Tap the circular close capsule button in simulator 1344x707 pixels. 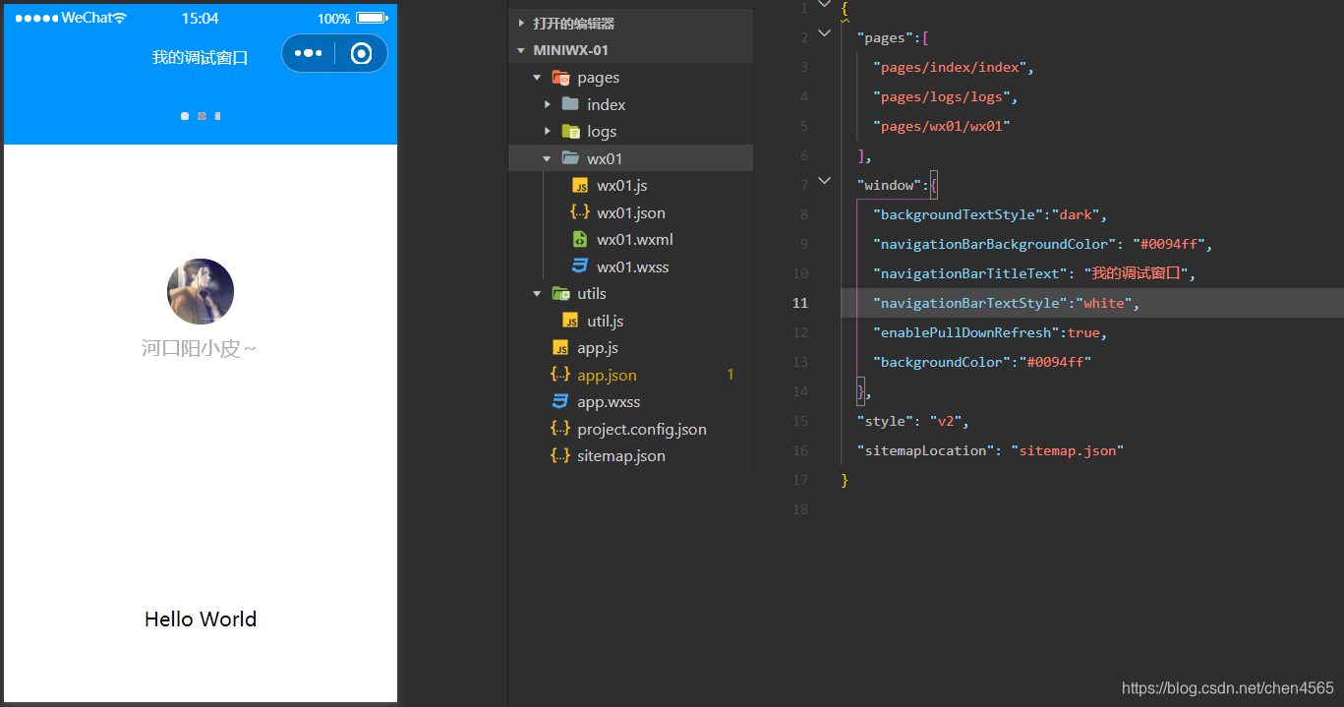click(x=361, y=53)
